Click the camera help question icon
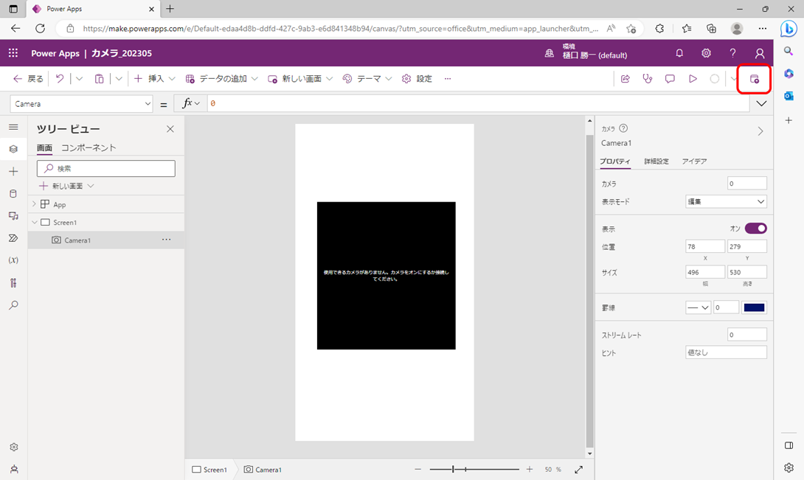804x480 pixels. pos(623,128)
